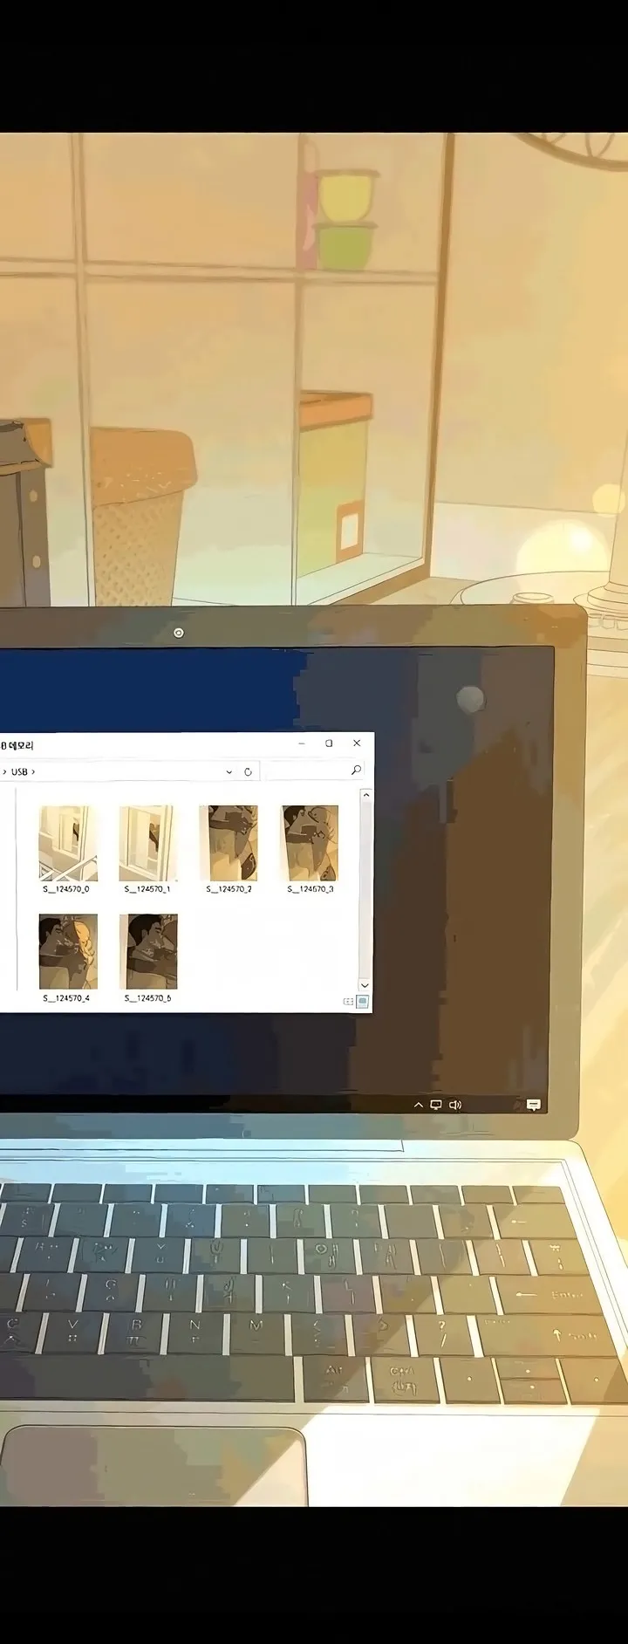Expand address bar history dropdown
This screenshot has height=1644, width=628.
click(x=229, y=772)
